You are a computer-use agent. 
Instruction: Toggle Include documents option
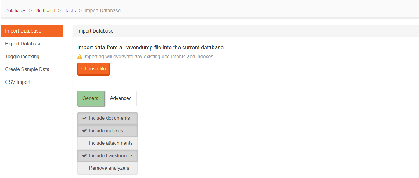point(107,118)
